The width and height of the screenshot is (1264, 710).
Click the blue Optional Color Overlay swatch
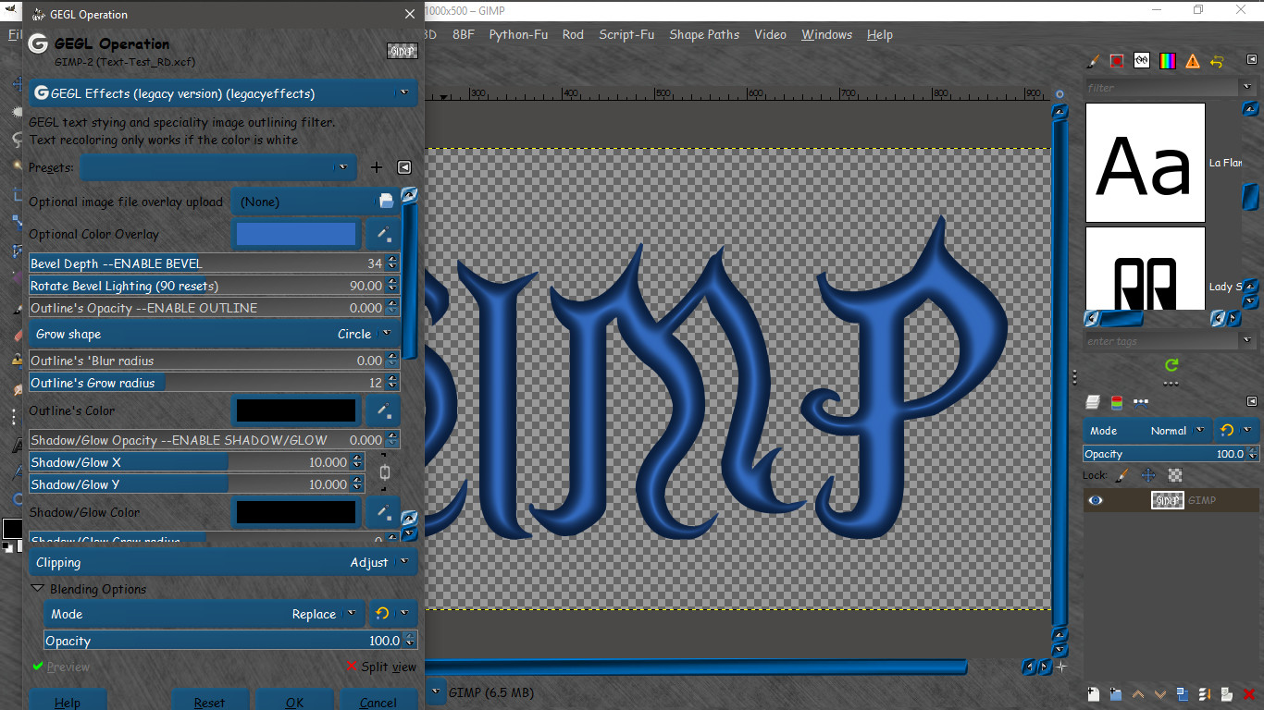coord(296,234)
